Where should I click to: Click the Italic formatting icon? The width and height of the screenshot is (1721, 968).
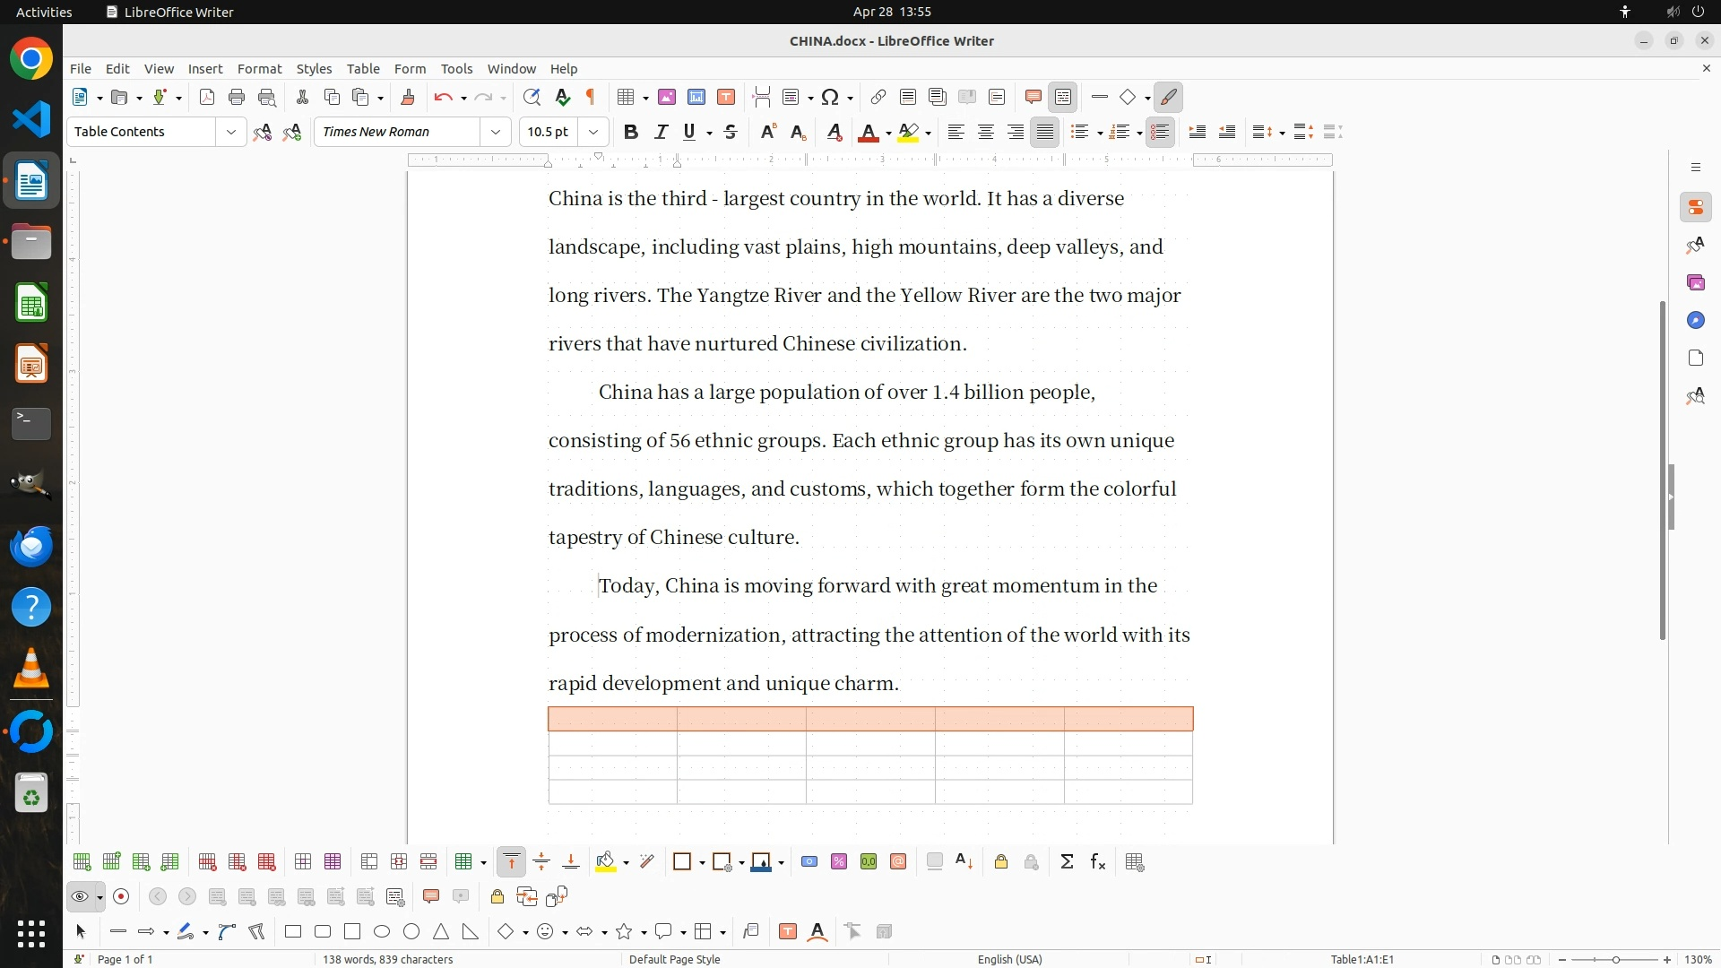pyautogui.click(x=661, y=132)
